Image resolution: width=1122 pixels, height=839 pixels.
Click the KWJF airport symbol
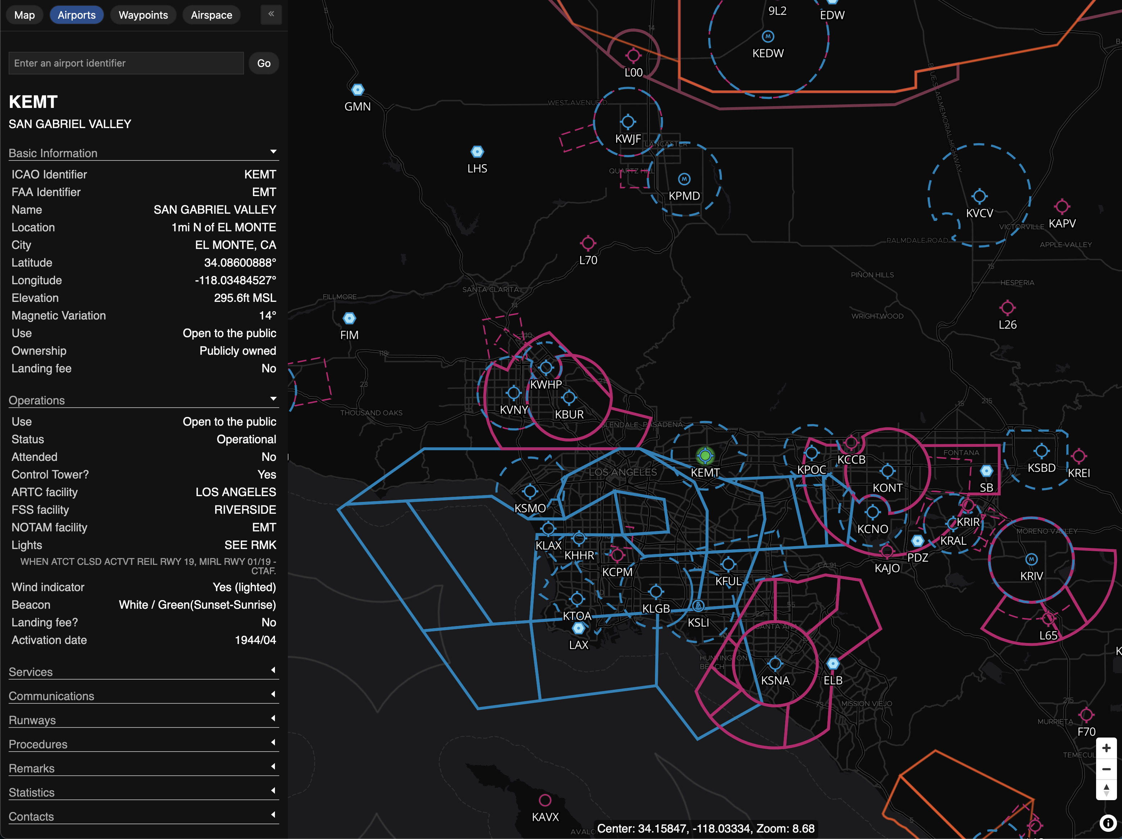[x=628, y=122]
